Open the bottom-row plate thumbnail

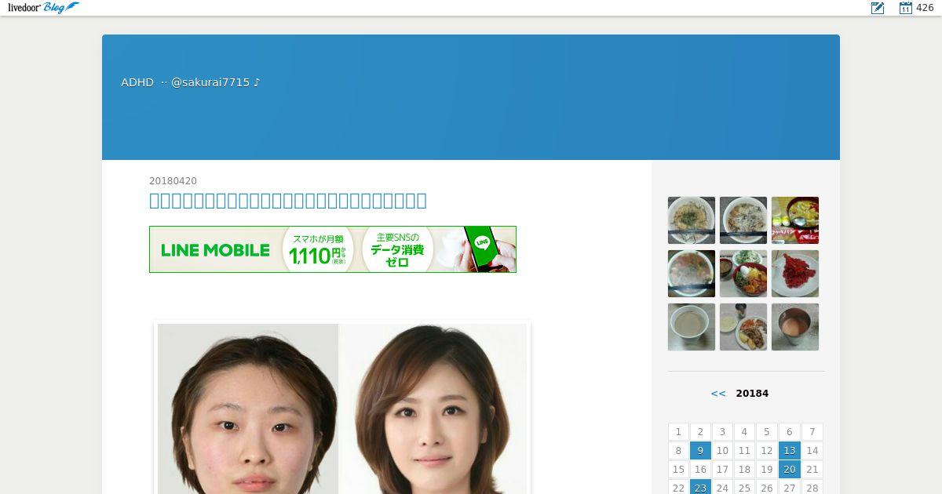[743, 327]
